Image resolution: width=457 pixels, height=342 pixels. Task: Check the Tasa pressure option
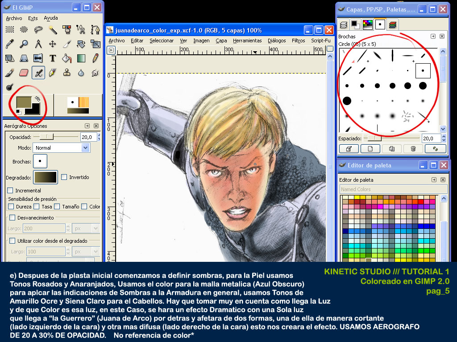click(37, 207)
